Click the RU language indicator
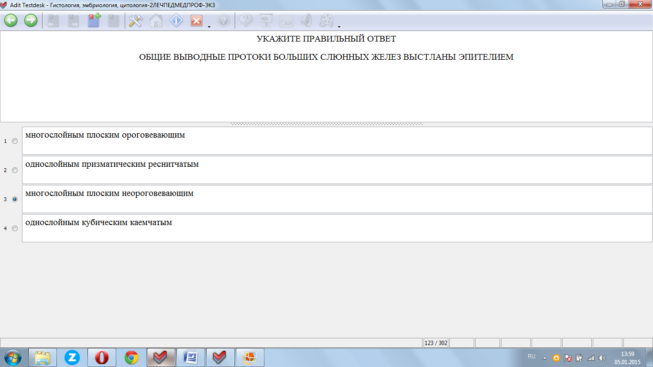This screenshot has width=653, height=367. pyautogui.click(x=532, y=356)
